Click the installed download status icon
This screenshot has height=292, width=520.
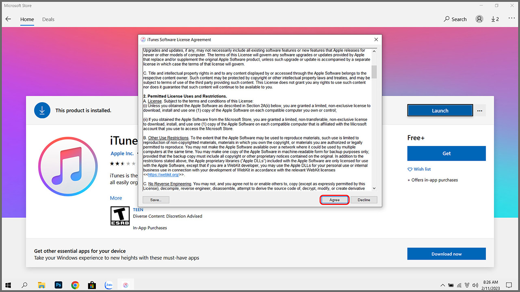42,110
